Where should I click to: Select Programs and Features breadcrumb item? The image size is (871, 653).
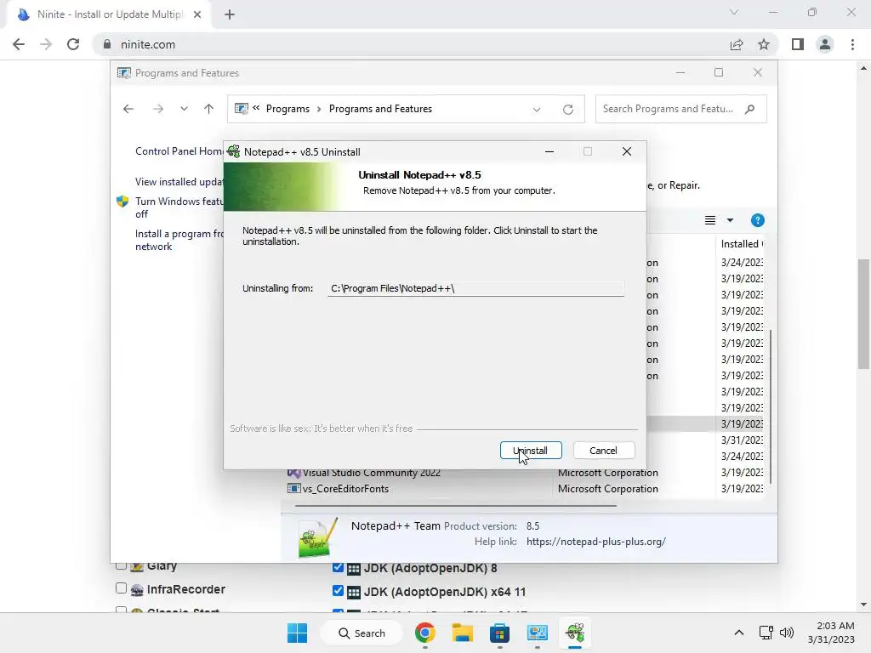click(x=380, y=109)
